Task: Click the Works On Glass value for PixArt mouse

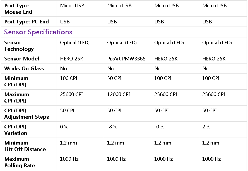Action: coord(111,69)
